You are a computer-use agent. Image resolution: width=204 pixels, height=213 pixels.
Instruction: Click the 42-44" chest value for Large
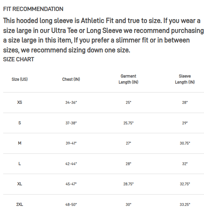[71, 164]
